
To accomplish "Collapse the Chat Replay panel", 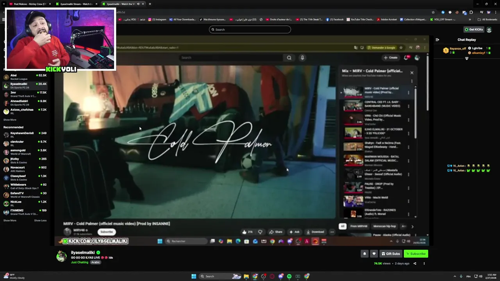I will pyautogui.click(x=437, y=40).
